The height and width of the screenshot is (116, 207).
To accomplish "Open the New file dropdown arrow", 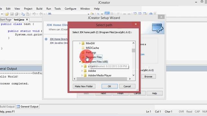I will point(2,14).
